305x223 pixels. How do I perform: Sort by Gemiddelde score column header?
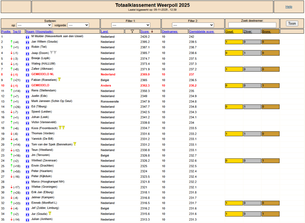pyautogui.click(x=202, y=32)
